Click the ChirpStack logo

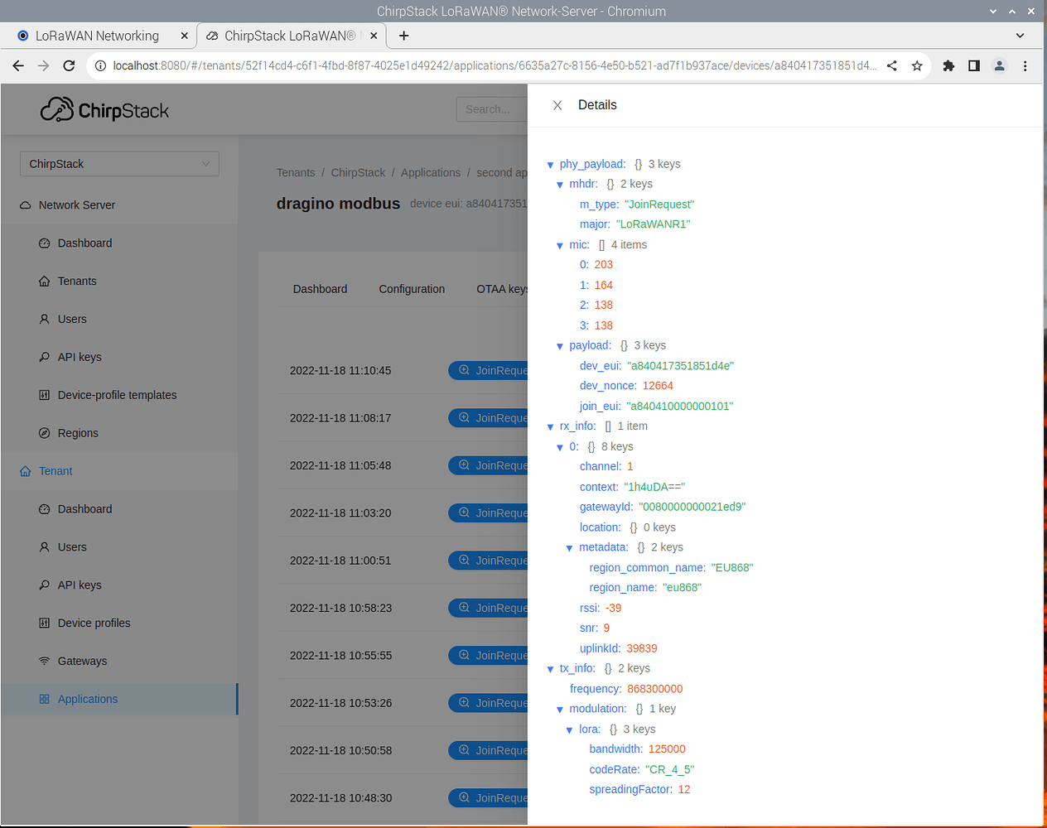point(104,108)
